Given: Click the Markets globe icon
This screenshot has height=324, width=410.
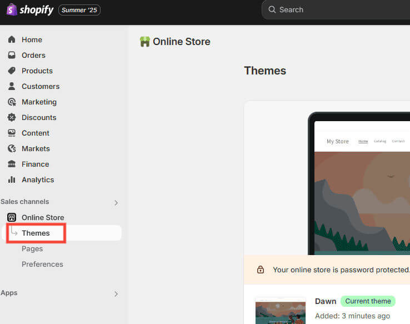Looking at the screenshot, I should coord(12,148).
